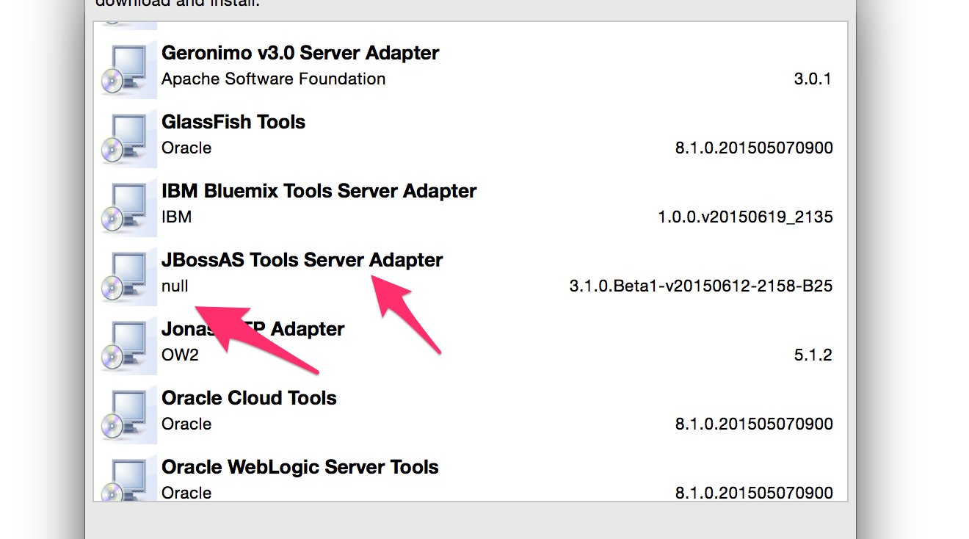Select the JBossAS Tools Server Adapter title

pos(302,260)
